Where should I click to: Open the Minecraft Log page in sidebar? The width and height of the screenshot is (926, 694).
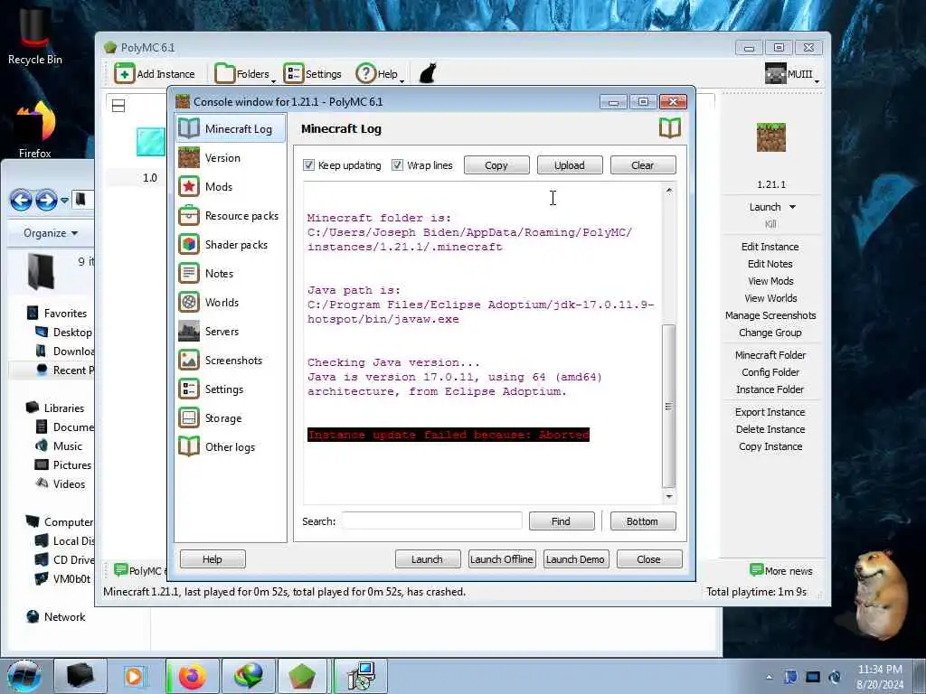[231, 128]
